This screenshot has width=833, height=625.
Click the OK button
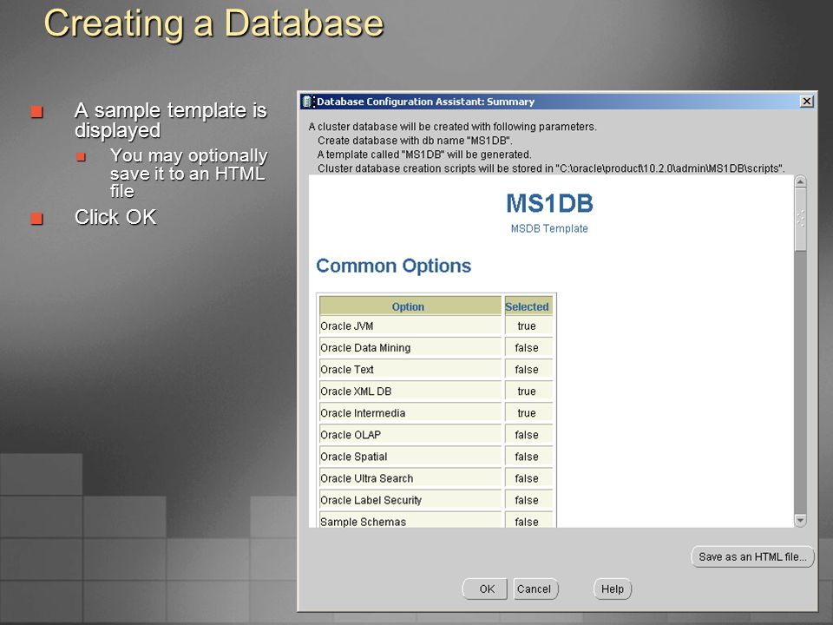point(484,589)
